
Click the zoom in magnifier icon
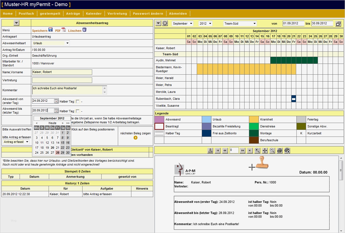point(257,150)
